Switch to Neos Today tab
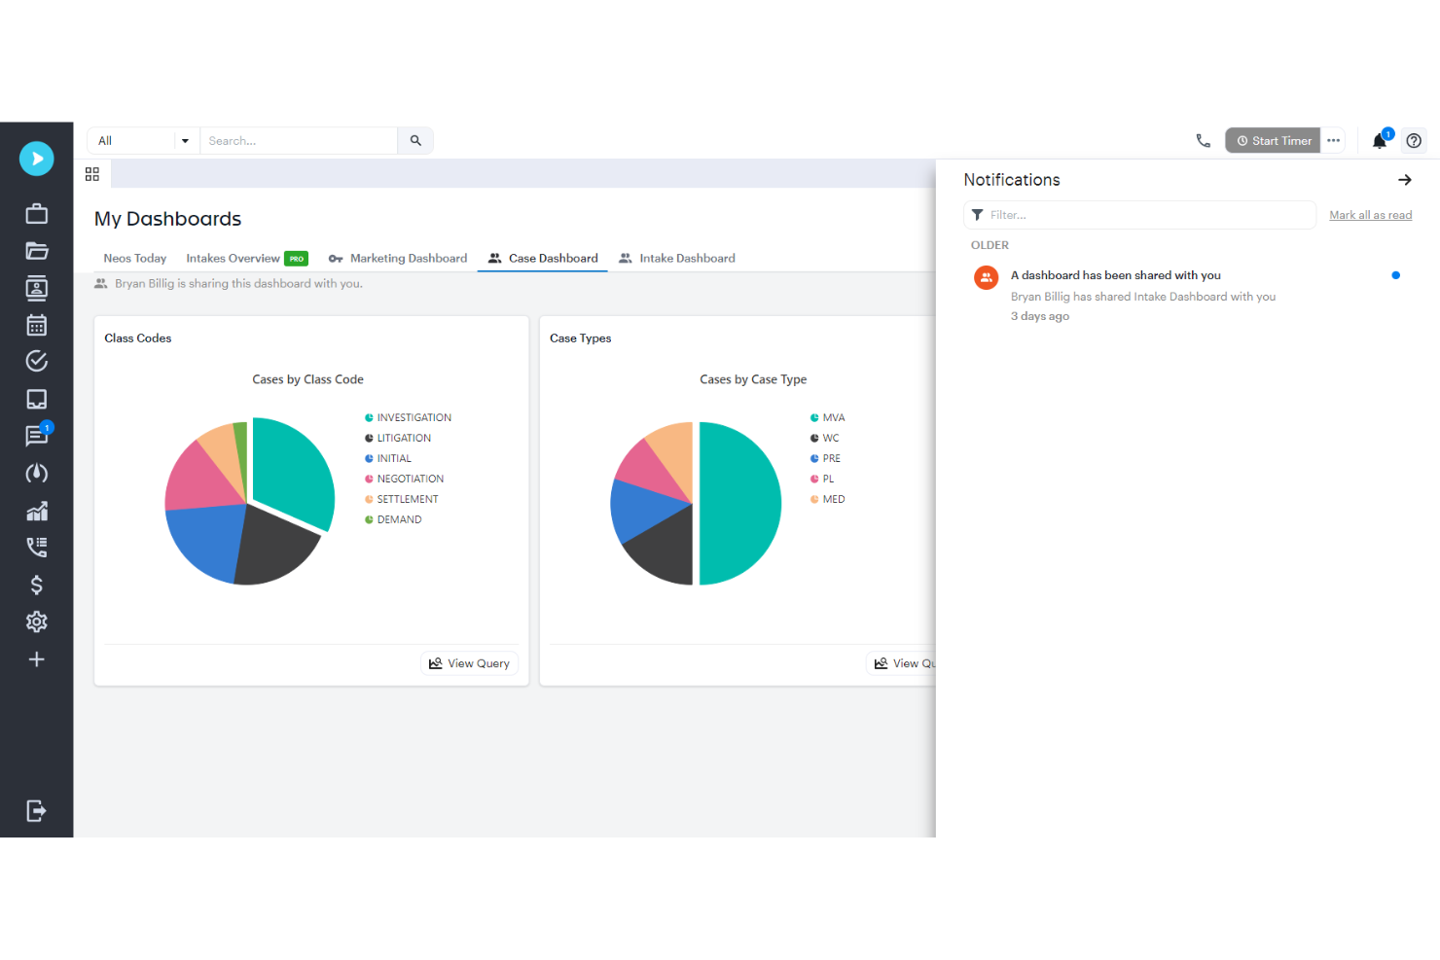This screenshot has width=1440, height=960. point(135,259)
